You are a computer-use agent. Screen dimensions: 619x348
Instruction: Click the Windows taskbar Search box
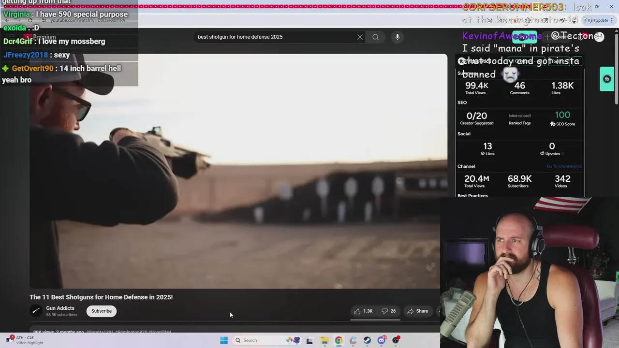(267, 340)
